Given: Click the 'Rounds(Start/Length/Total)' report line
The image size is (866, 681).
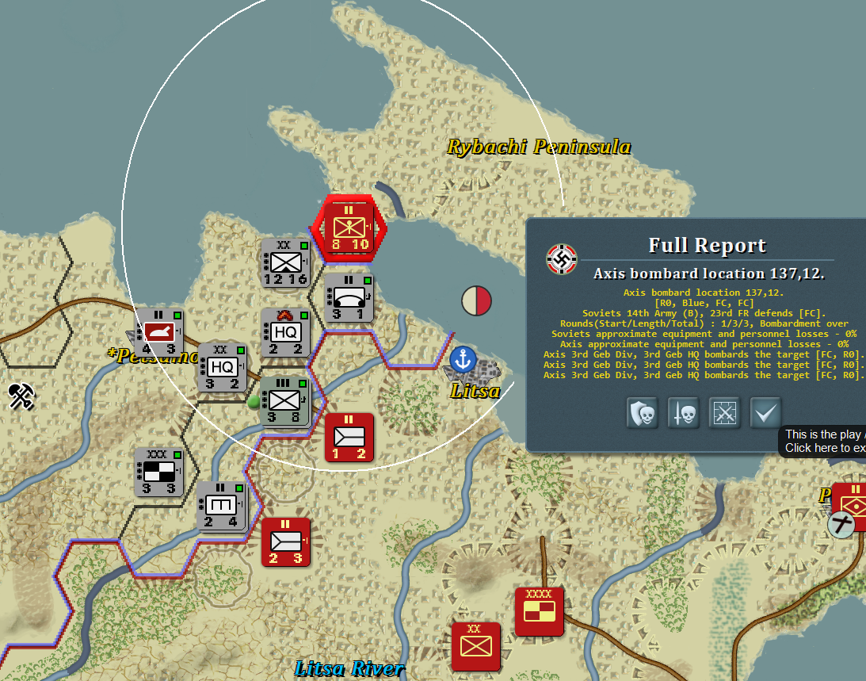Looking at the screenshot, I should [x=704, y=323].
